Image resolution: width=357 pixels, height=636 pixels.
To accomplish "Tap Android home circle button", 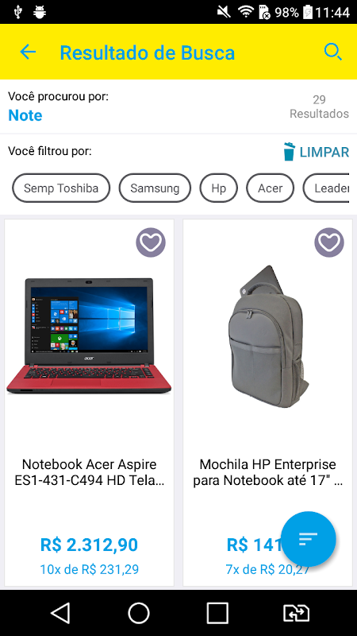I will click(139, 613).
